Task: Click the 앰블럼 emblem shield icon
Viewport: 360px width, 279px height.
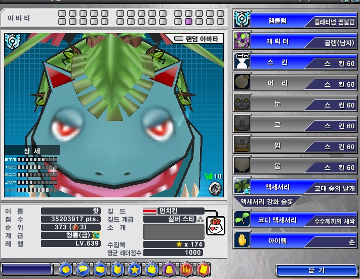Action: pyautogui.click(x=242, y=19)
